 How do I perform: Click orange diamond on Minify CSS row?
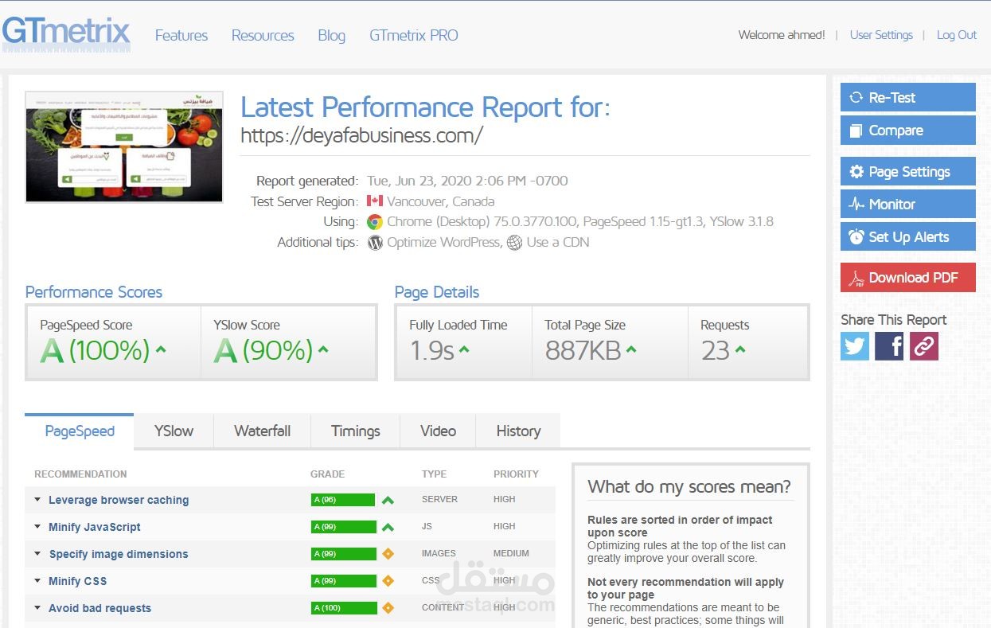coord(388,581)
